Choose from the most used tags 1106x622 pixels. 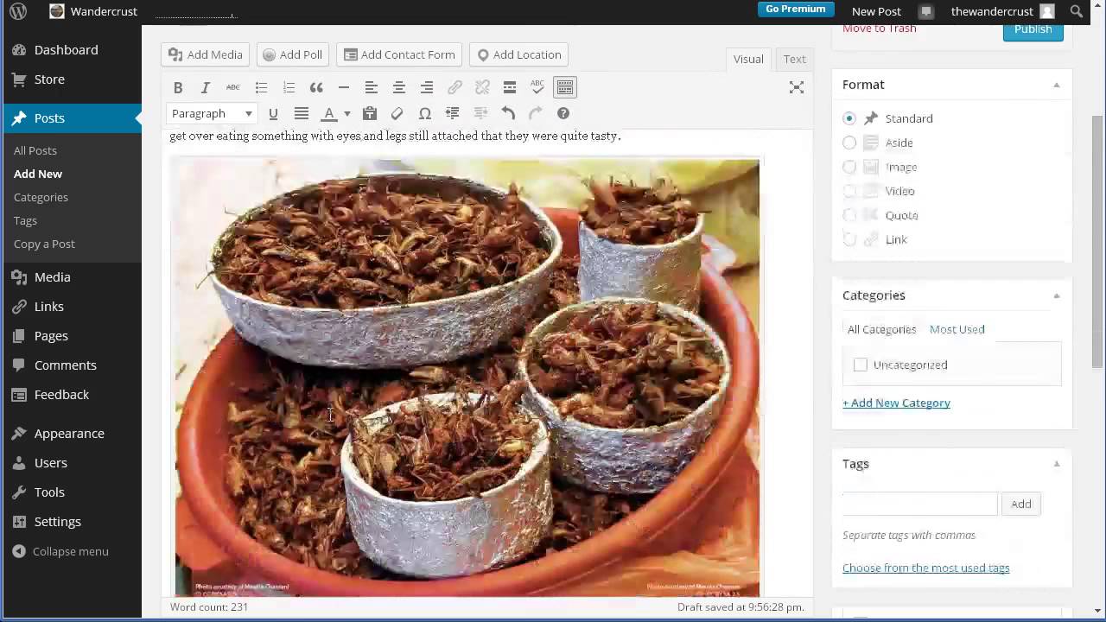(925, 568)
